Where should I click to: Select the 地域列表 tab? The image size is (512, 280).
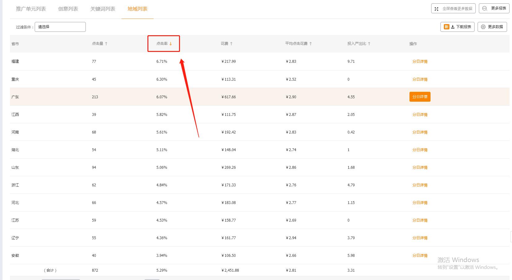[x=138, y=9]
